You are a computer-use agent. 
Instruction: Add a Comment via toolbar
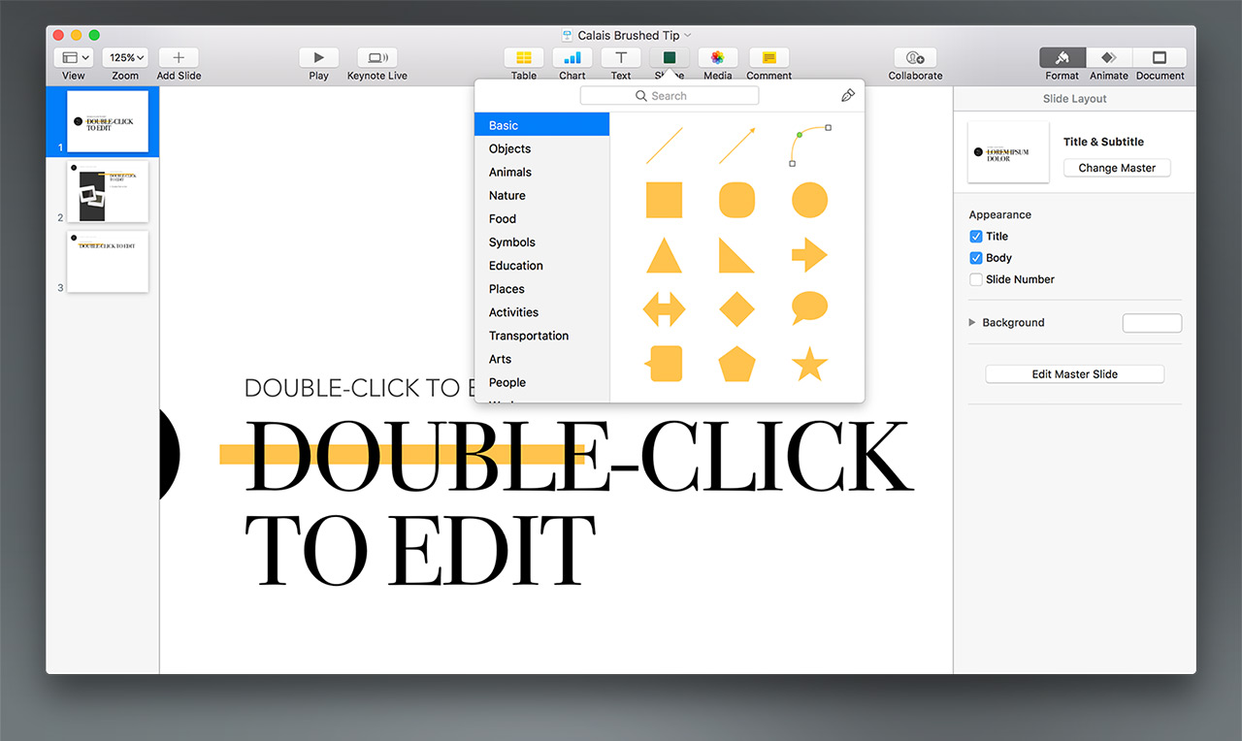coord(768,58)
